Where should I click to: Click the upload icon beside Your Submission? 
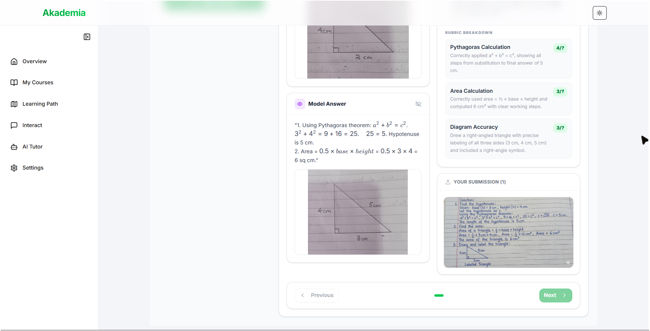coord(448,182)
